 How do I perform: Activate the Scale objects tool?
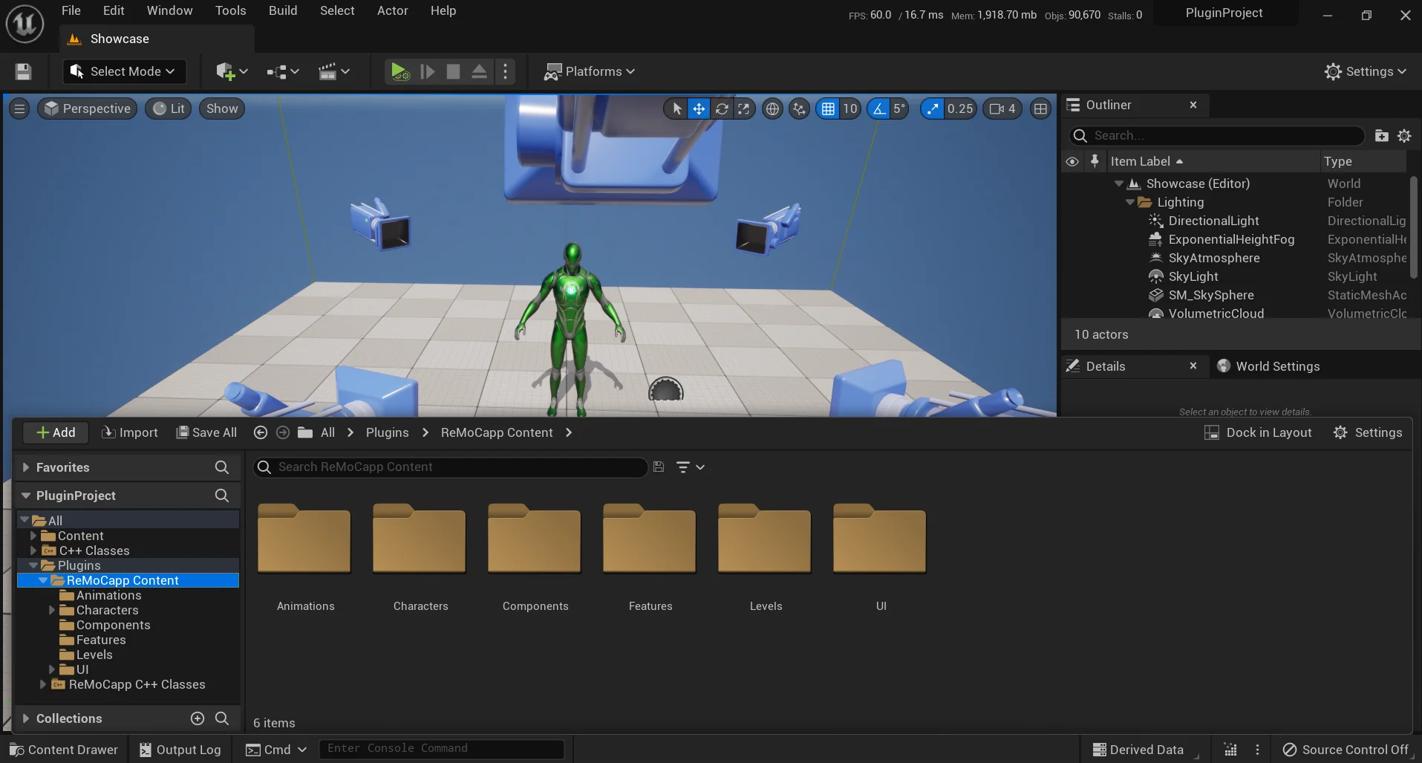point(743,108)
